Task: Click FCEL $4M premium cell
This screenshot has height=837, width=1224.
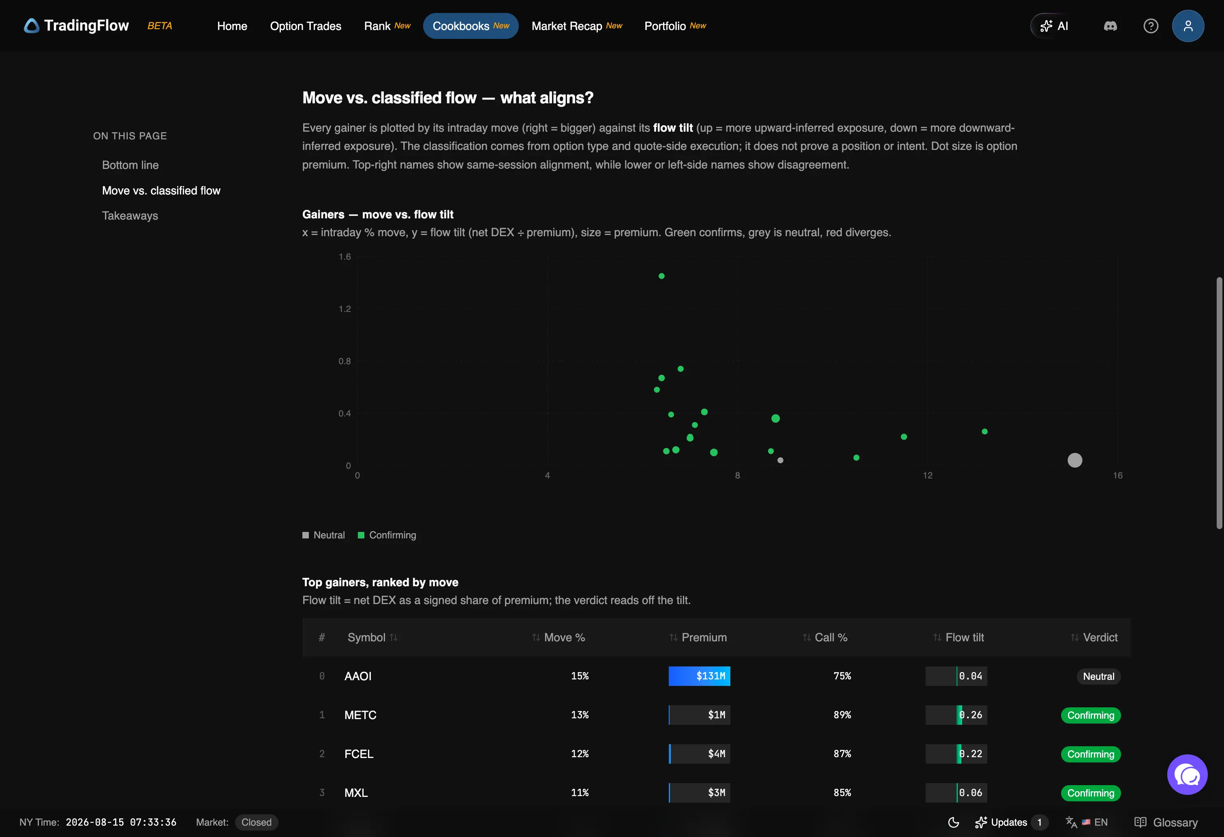Action: (x=700, y=754)
